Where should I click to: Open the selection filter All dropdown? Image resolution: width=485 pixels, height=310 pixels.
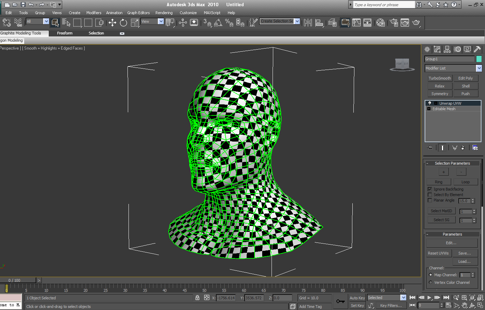46,21
